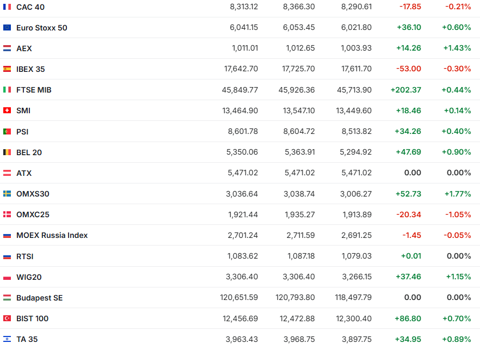Go to the MOEX Russia Index link
Screen dimensions: 480x349
(x=52, y=235)
